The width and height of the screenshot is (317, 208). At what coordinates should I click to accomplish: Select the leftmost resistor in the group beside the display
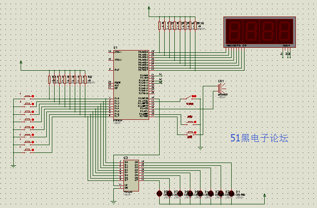pyautogui.click(x=159, y=26)
